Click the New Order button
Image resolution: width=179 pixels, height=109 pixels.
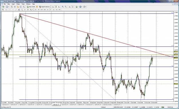pyautogui.click(x=31, y=7)
